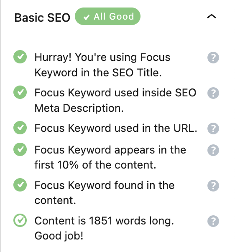This screenshot has width=235, height=252.
Task: Open help for Meta Description keyword check
Action: coord(213,93)
